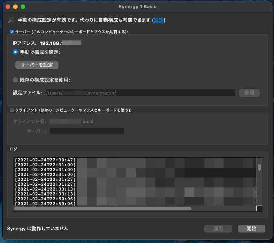The image size is (274, 243).
Task: Click the first log line with 2021-02-24T22:33:13
Action: pyautogui.click(x=45, y=189)
